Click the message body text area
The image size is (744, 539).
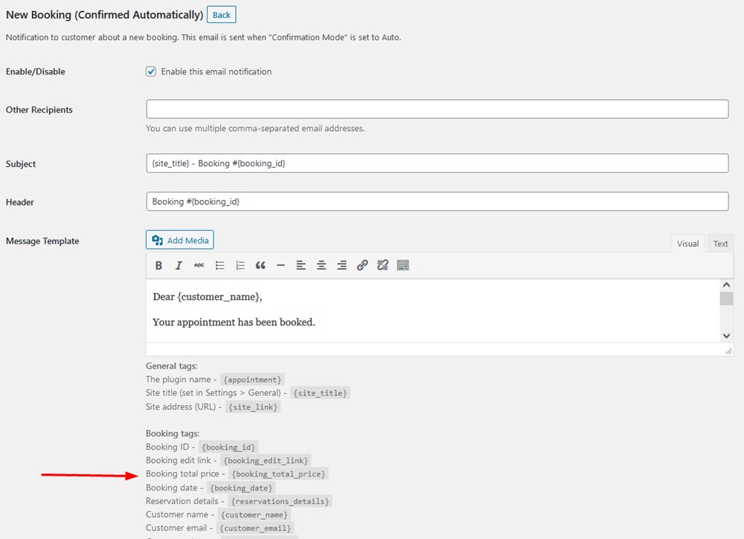click(x=433, y=310)
